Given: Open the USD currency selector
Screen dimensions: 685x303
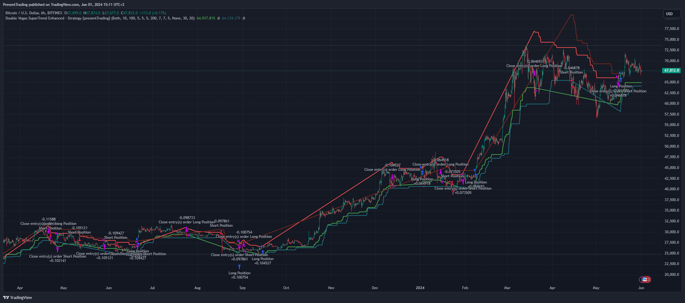Looking at the screenshot, I should (672, 14).
